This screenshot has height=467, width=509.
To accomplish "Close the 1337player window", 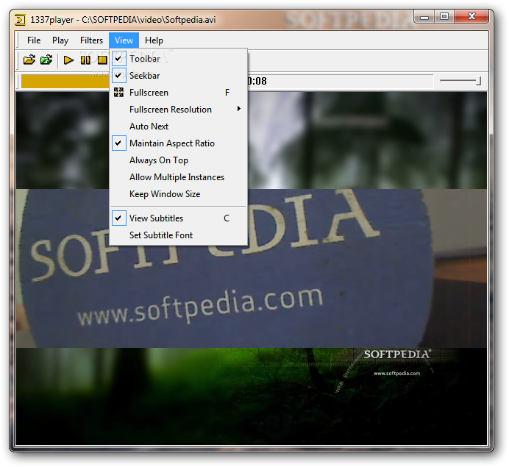I will (x=471, y=17).
